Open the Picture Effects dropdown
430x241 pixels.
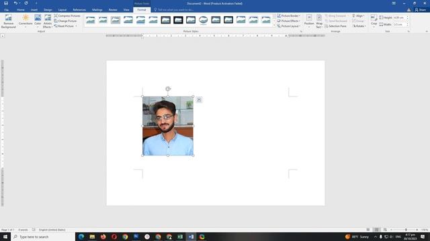(288, 21)
